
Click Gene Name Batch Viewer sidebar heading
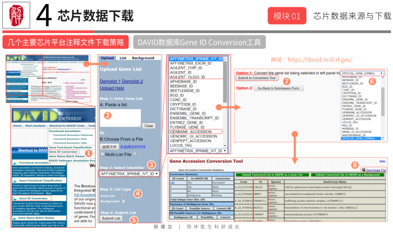36,218
